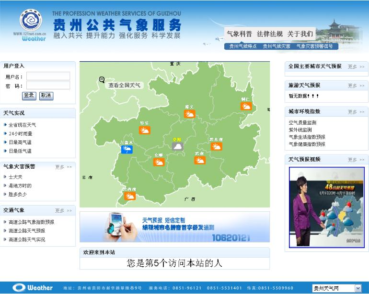This screenshot has width=369, height=294.
Task: Click the 用户名 username input field
Action: tap(48, 76)
